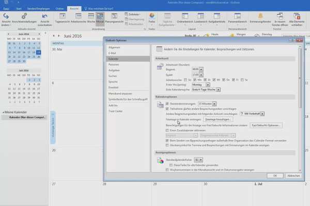Open Endet time dropdown
310x206 pixels.
click(201, 75)
